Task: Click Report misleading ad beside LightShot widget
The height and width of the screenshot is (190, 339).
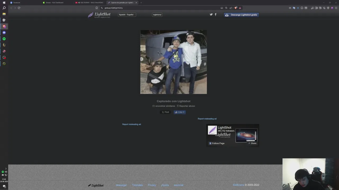Action: pyautogui.click(x=207, y=119)
